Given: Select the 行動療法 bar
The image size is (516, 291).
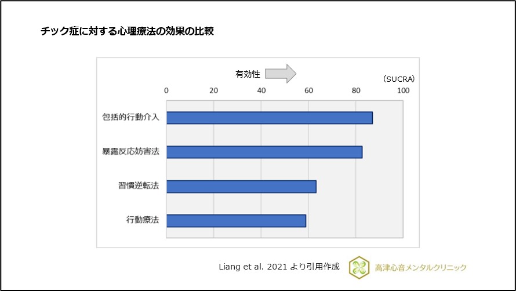Looking at the screenshot, I should point(236,221).
